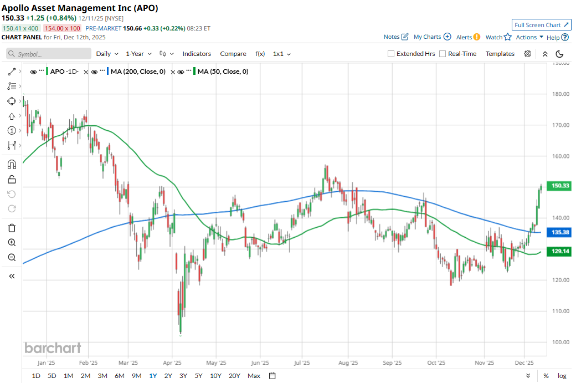Hide the MA 200 line via eye icon

point(94,72)
